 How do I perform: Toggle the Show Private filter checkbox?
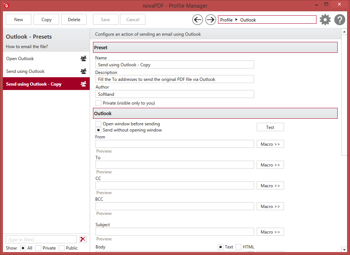38,248
